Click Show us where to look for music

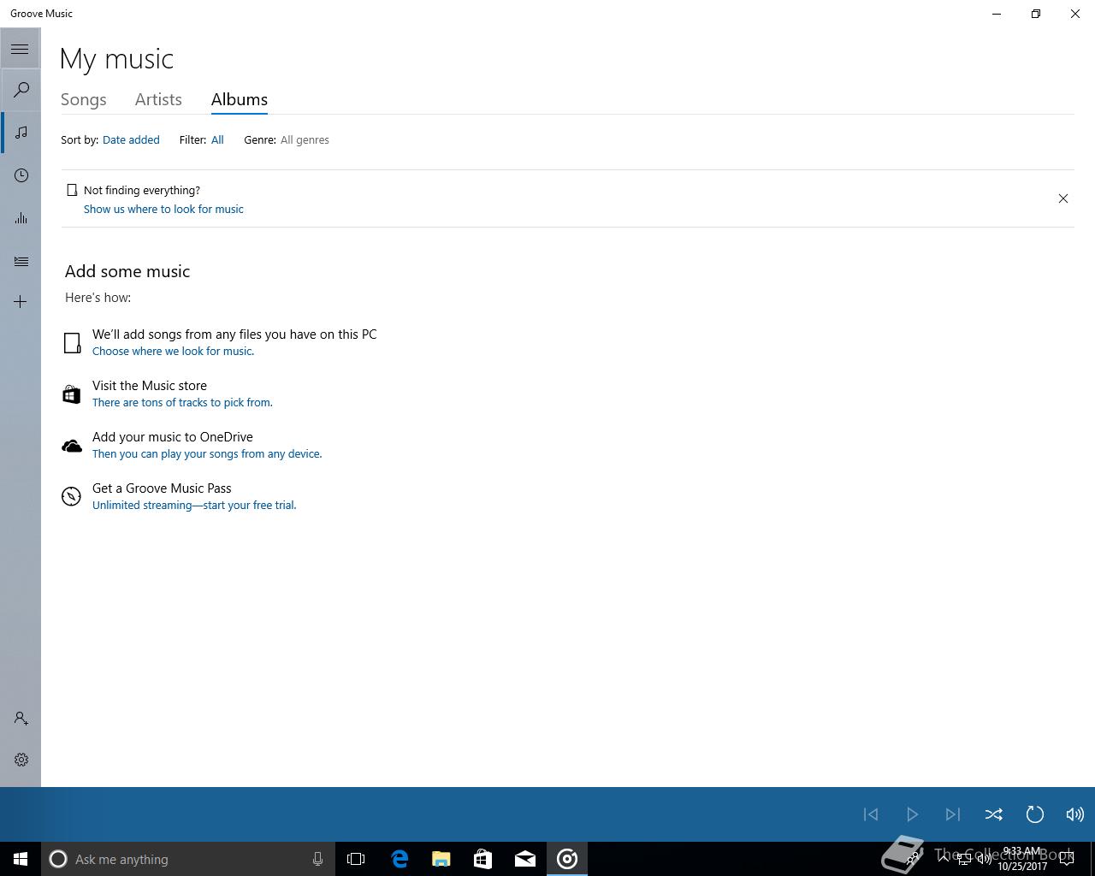tap(163, 209)
